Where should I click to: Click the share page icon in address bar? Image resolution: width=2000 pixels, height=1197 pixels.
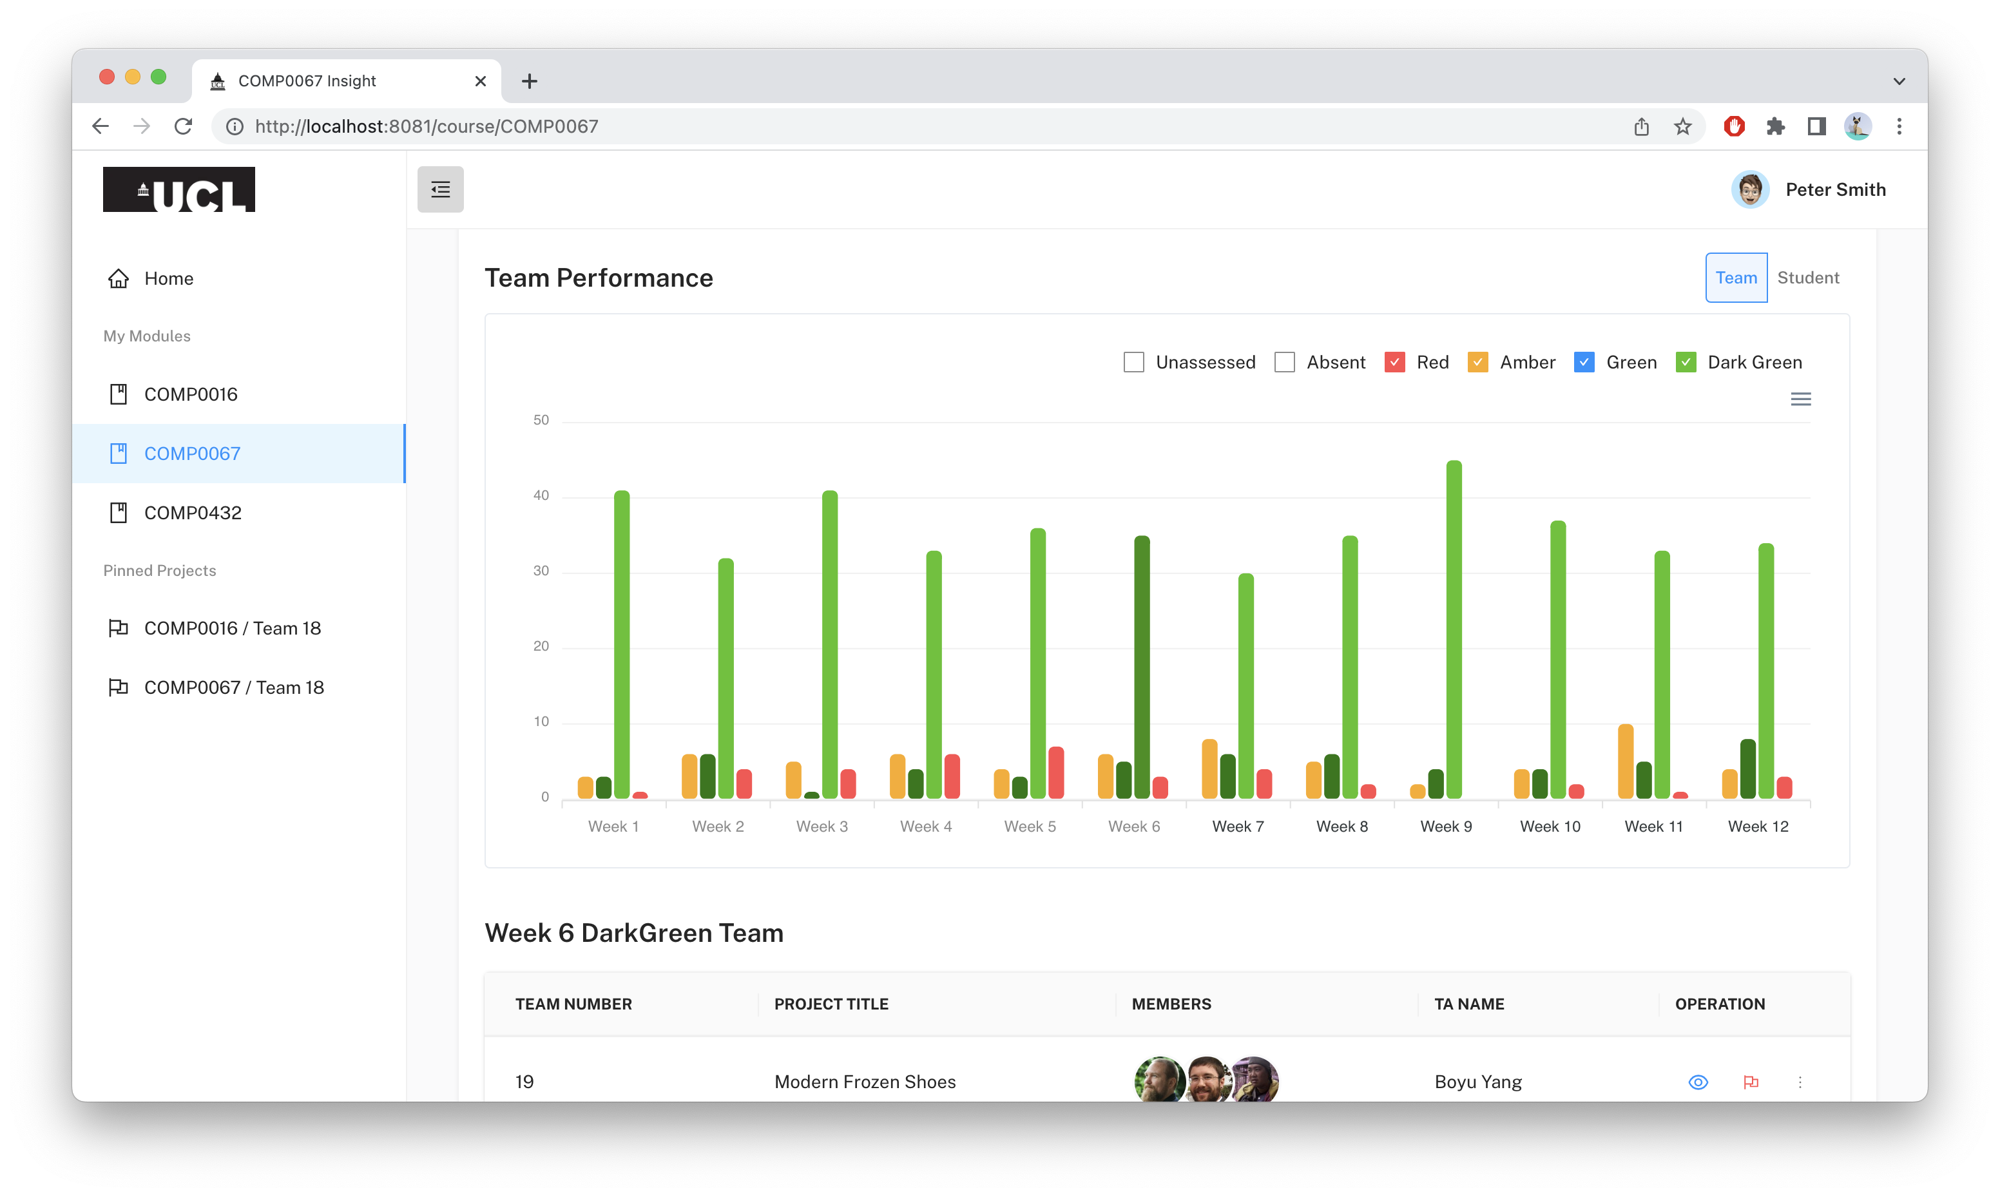click(1641, 126)
